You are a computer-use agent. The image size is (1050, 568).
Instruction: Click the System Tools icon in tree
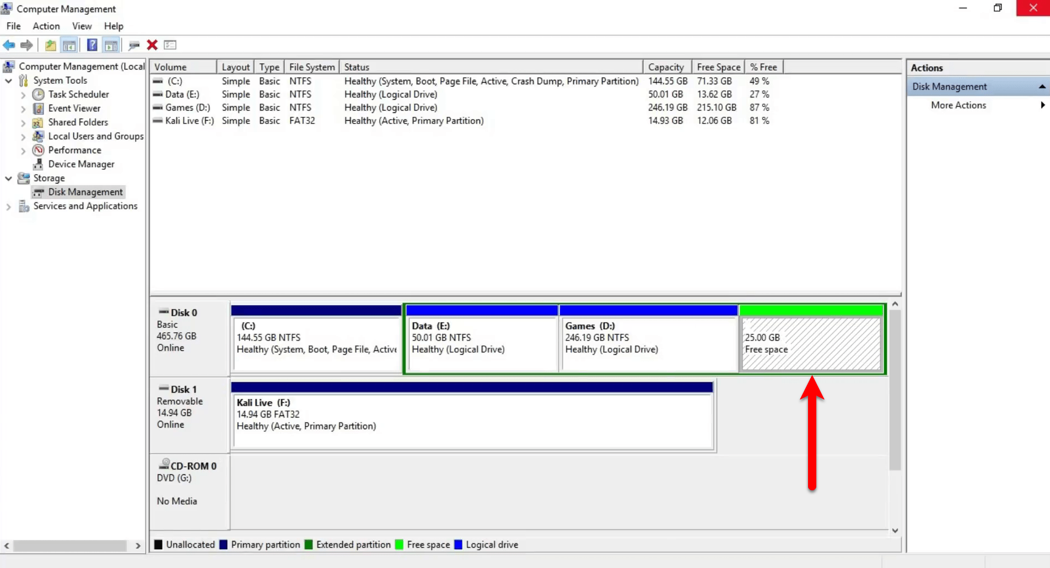click(23, 80)
